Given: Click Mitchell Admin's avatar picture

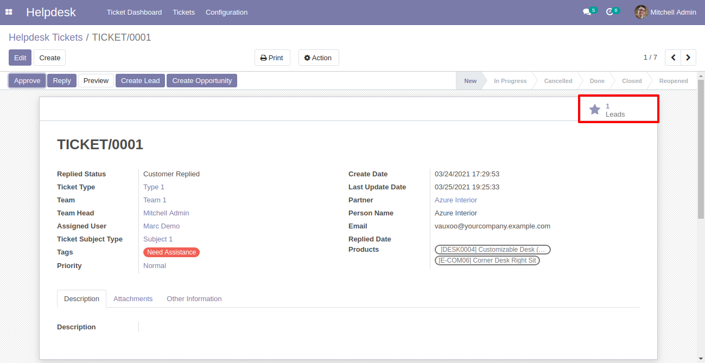Looking at the screenshot, I should click(x=641, y=12).
